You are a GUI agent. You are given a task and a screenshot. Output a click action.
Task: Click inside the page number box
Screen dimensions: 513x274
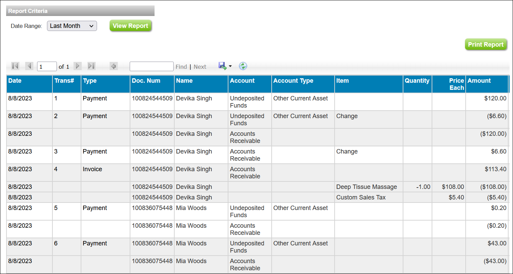[x=47, y=66]
